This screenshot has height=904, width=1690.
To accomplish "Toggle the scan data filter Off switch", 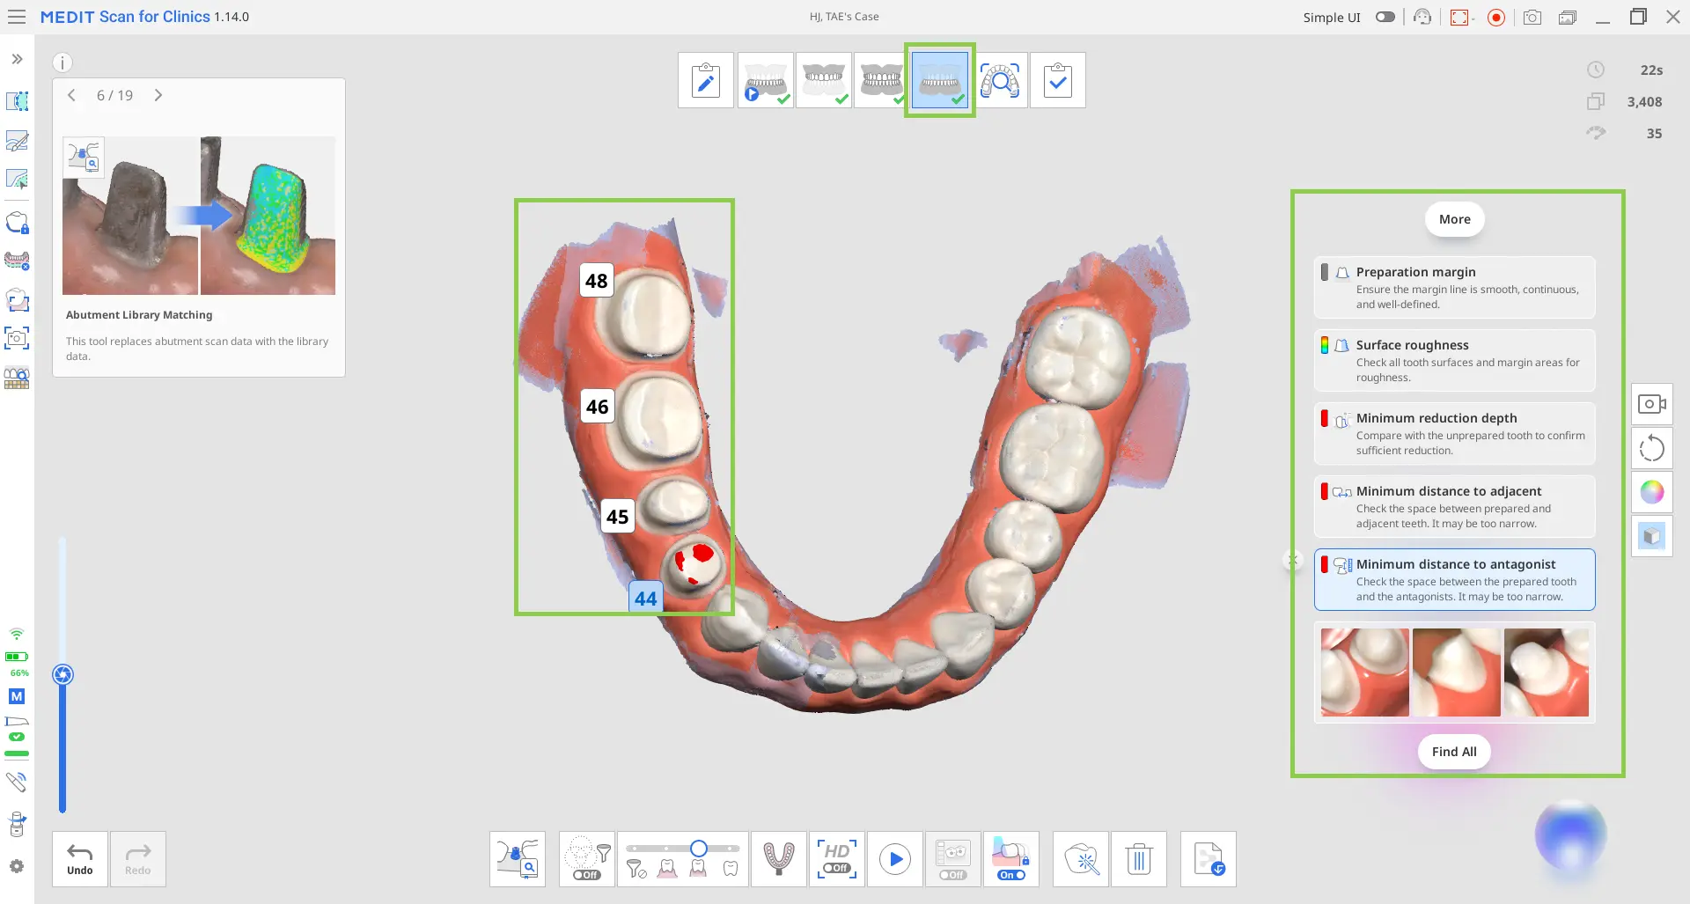I will [586, 875].
